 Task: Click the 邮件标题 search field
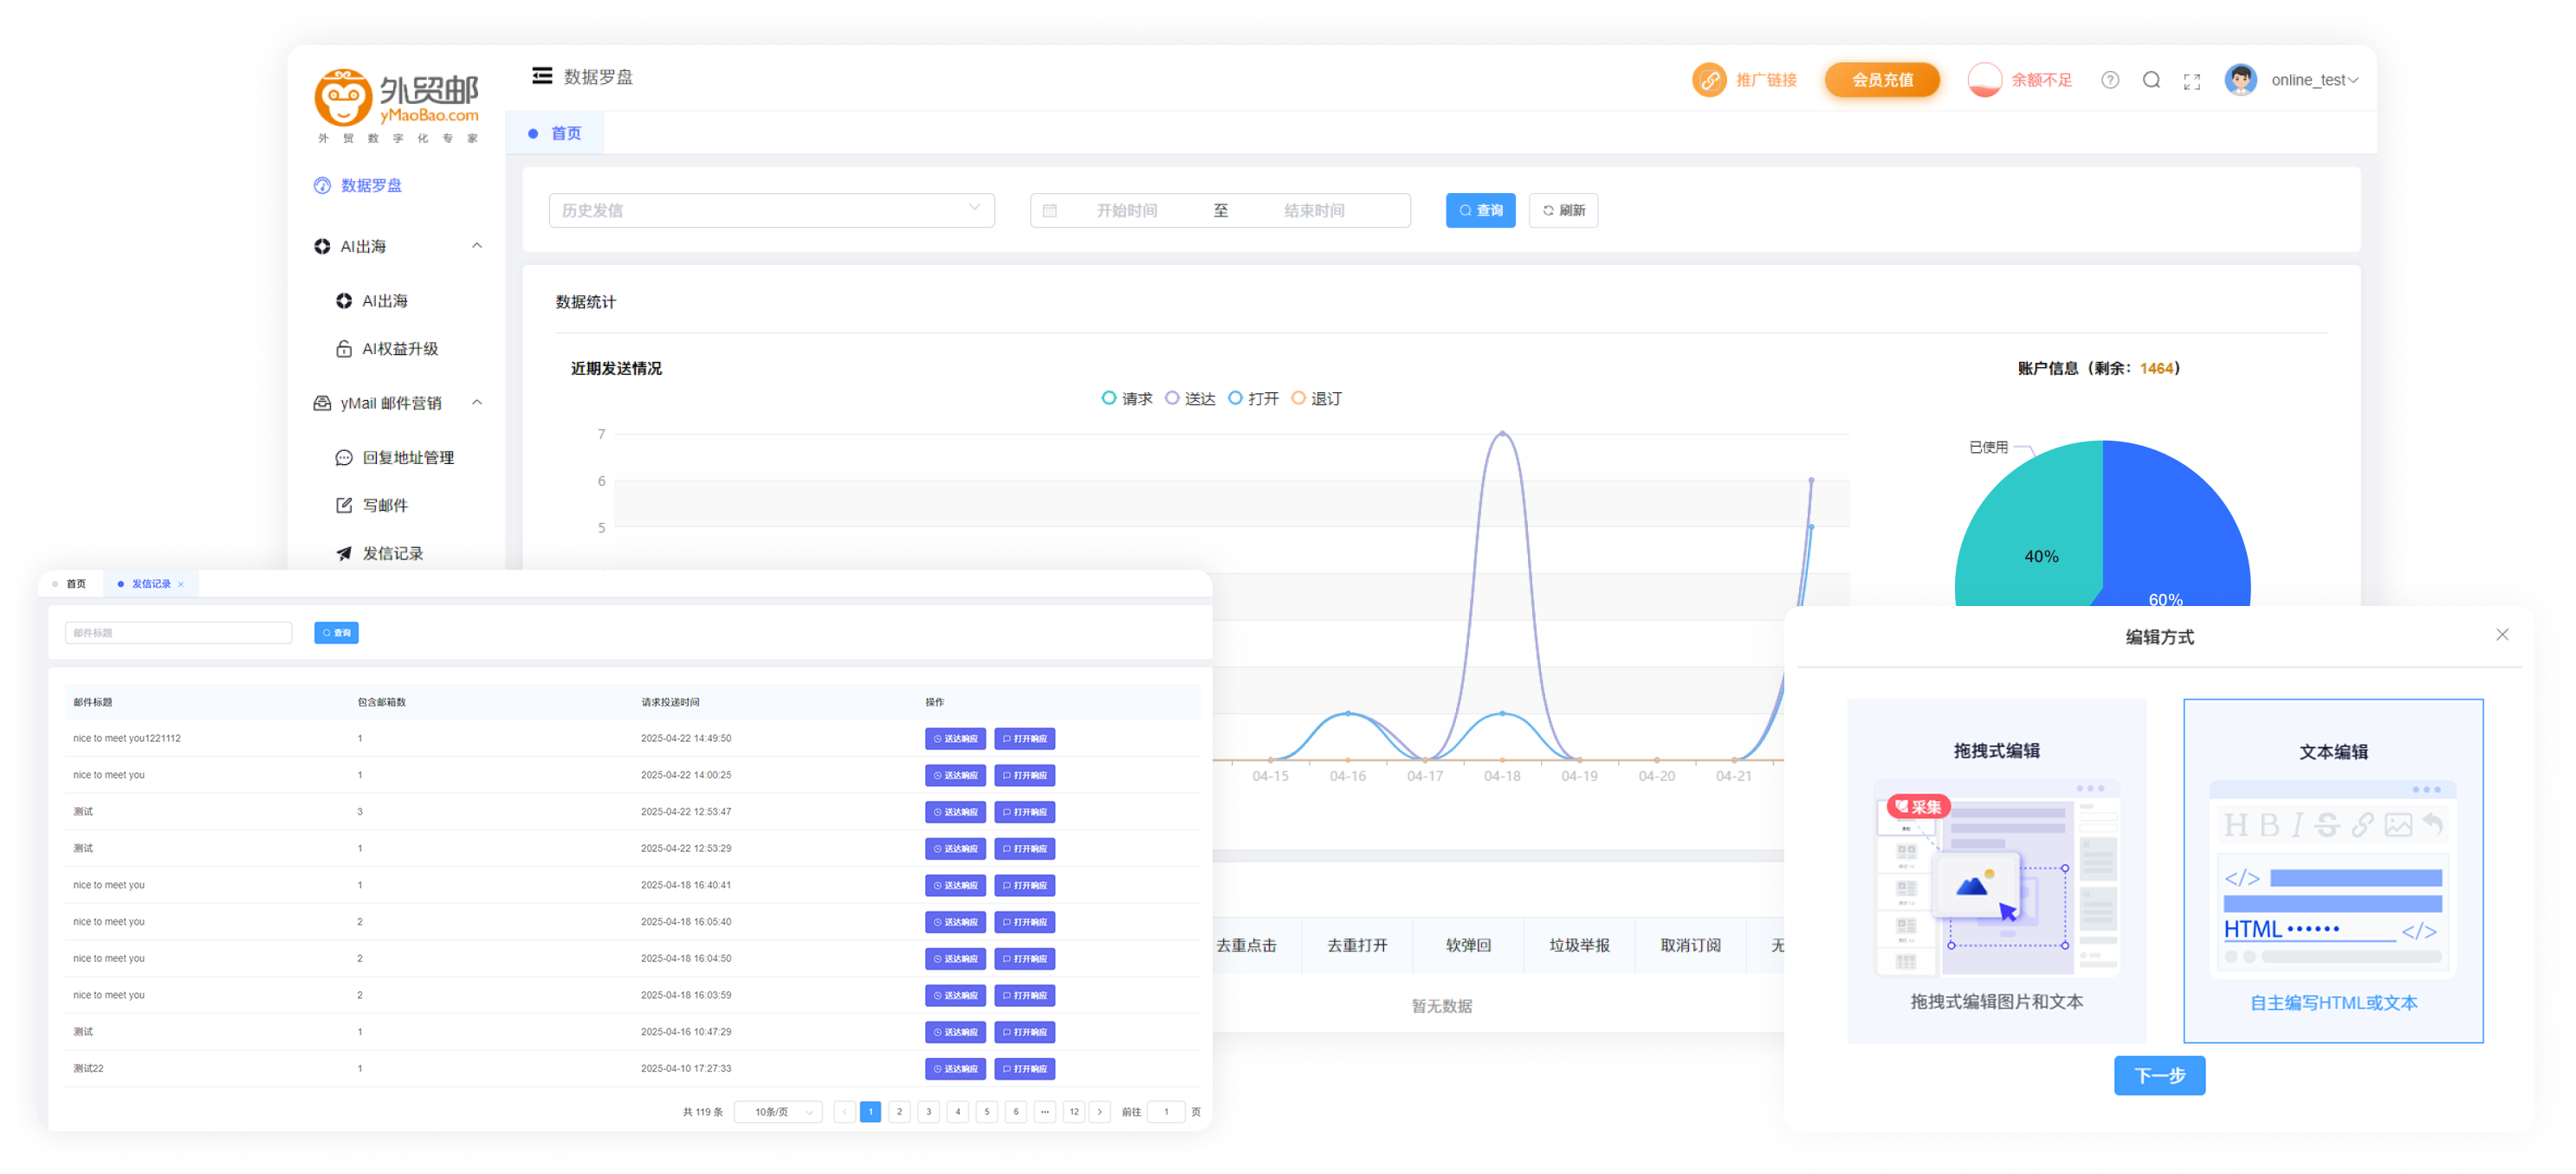(178, 633)
